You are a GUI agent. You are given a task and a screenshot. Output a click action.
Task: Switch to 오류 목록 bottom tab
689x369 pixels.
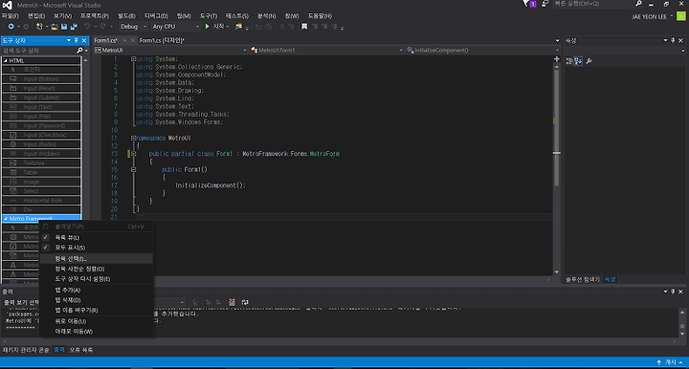[x=80, y=350]
